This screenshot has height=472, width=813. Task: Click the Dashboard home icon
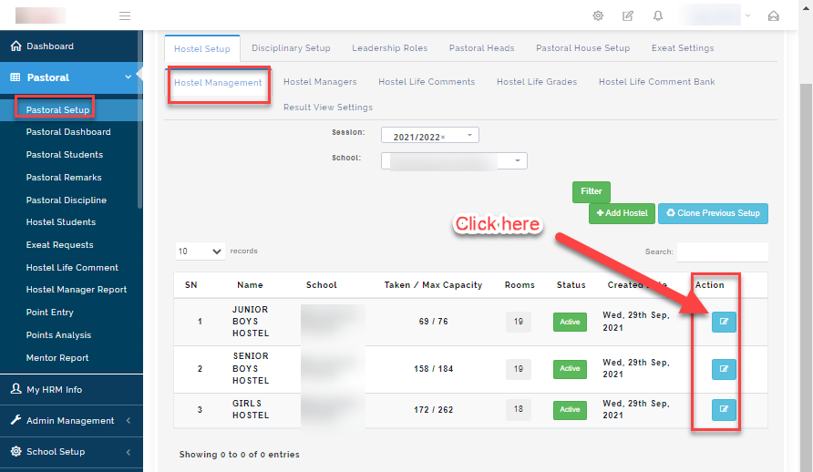click(x=16, y=46)
